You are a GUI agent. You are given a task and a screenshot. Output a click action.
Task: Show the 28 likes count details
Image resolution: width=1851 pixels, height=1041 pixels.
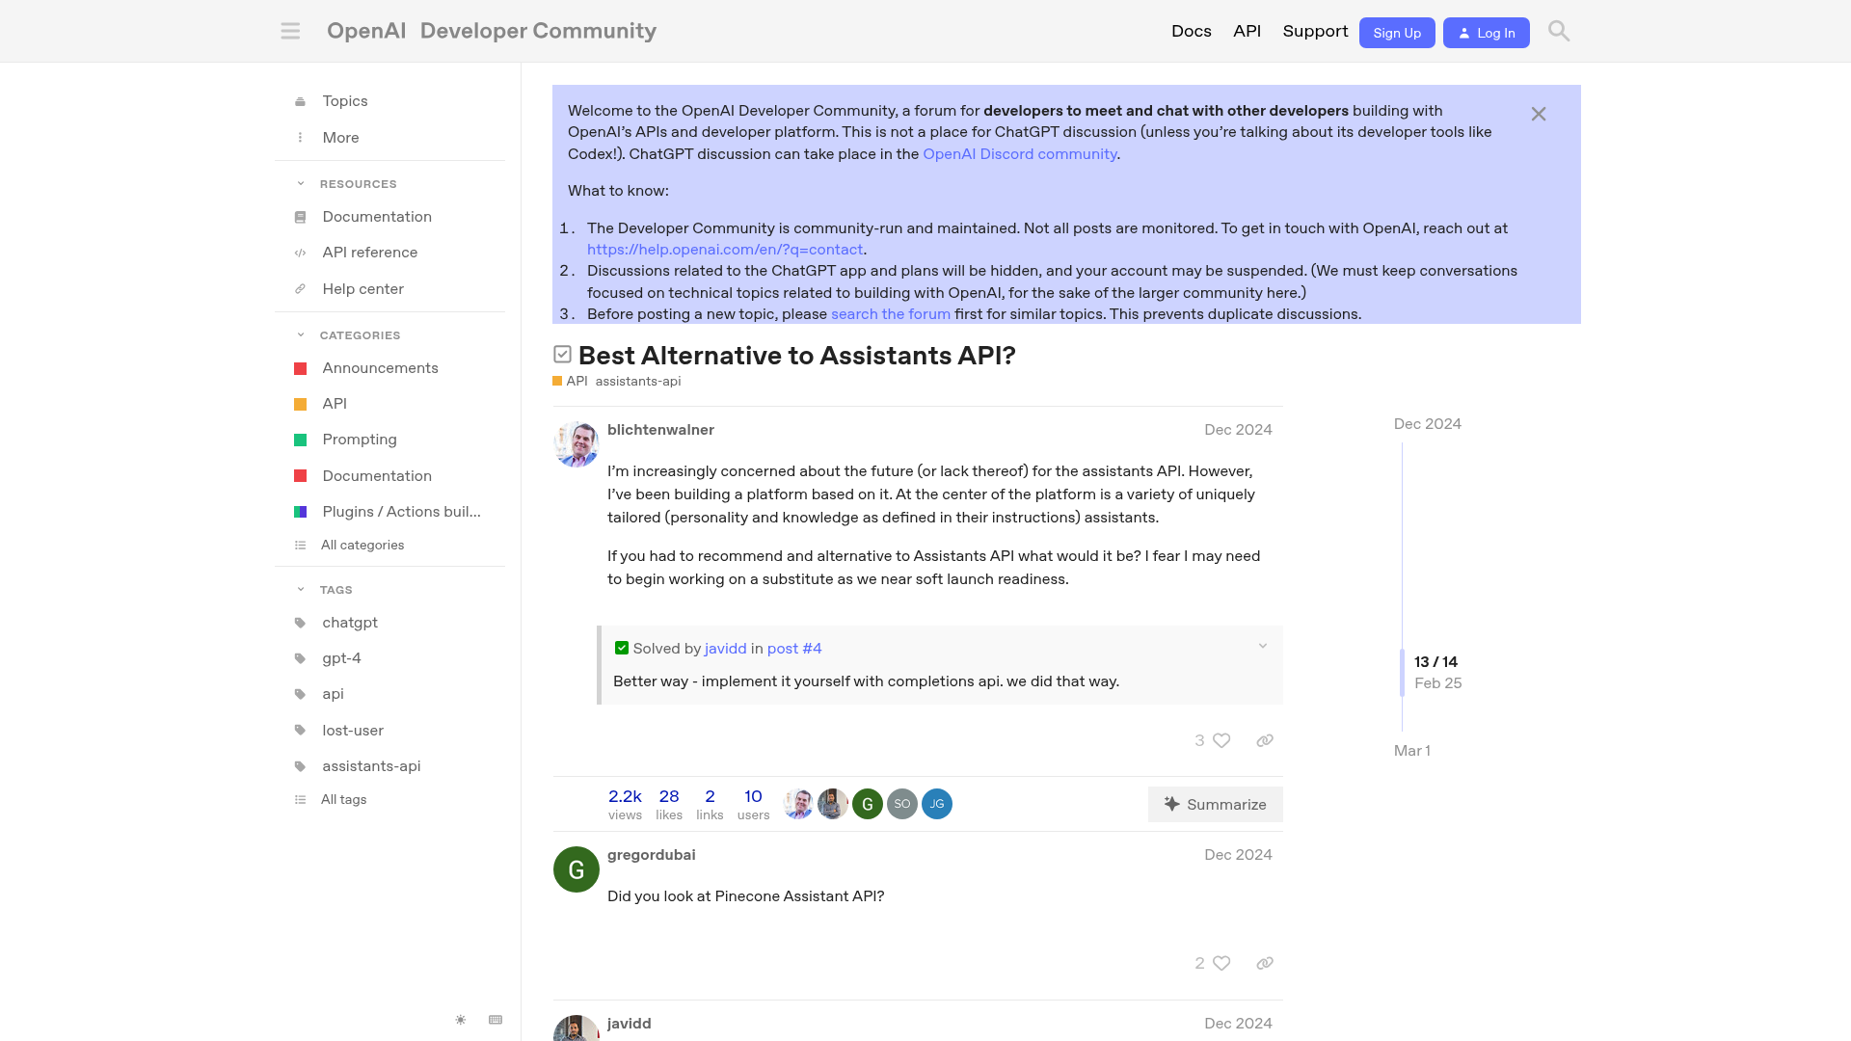pyautogui.click(x=669, y=804)
